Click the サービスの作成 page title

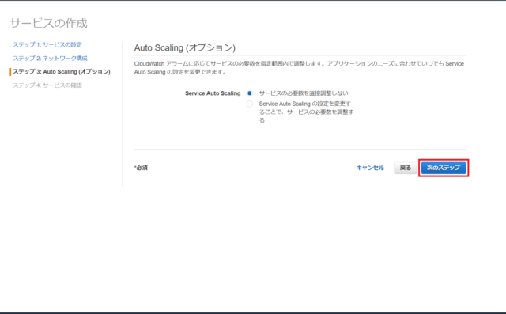point(48,23)
